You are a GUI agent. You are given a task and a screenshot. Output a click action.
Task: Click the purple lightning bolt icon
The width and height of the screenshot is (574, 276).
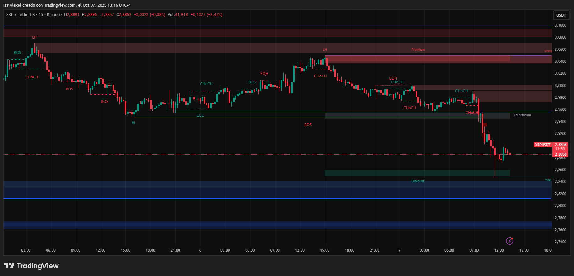tap(510, 241)
